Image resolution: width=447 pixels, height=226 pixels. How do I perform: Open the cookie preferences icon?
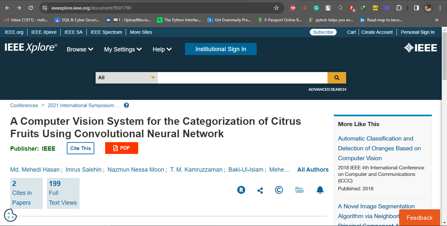[x=10, y=215]
